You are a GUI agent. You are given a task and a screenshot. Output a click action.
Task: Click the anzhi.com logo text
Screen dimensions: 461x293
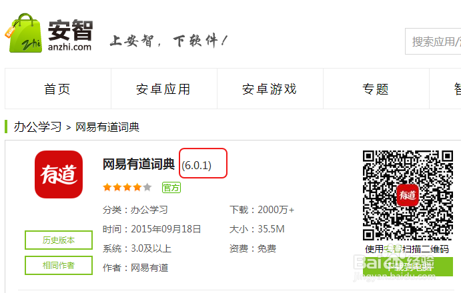coord(69,47)
